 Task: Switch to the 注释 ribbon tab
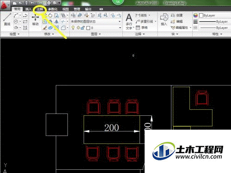(x=40, y=9)
